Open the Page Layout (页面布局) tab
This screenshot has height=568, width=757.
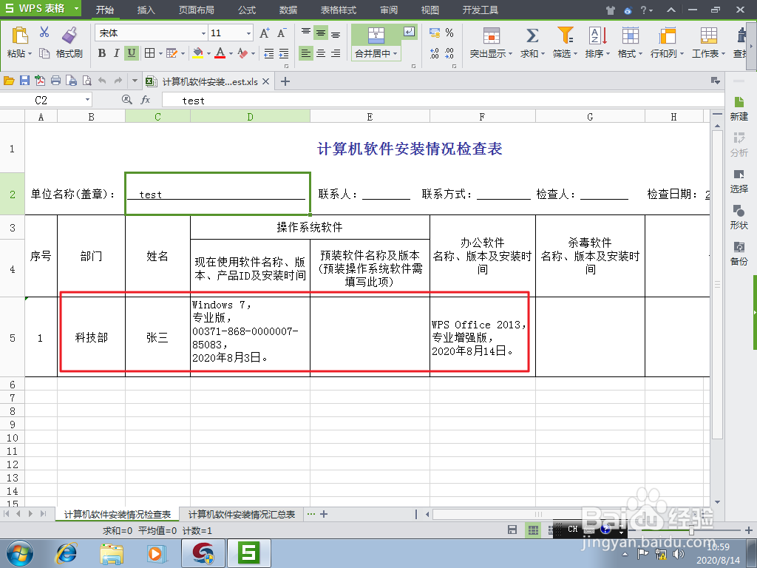197,10
